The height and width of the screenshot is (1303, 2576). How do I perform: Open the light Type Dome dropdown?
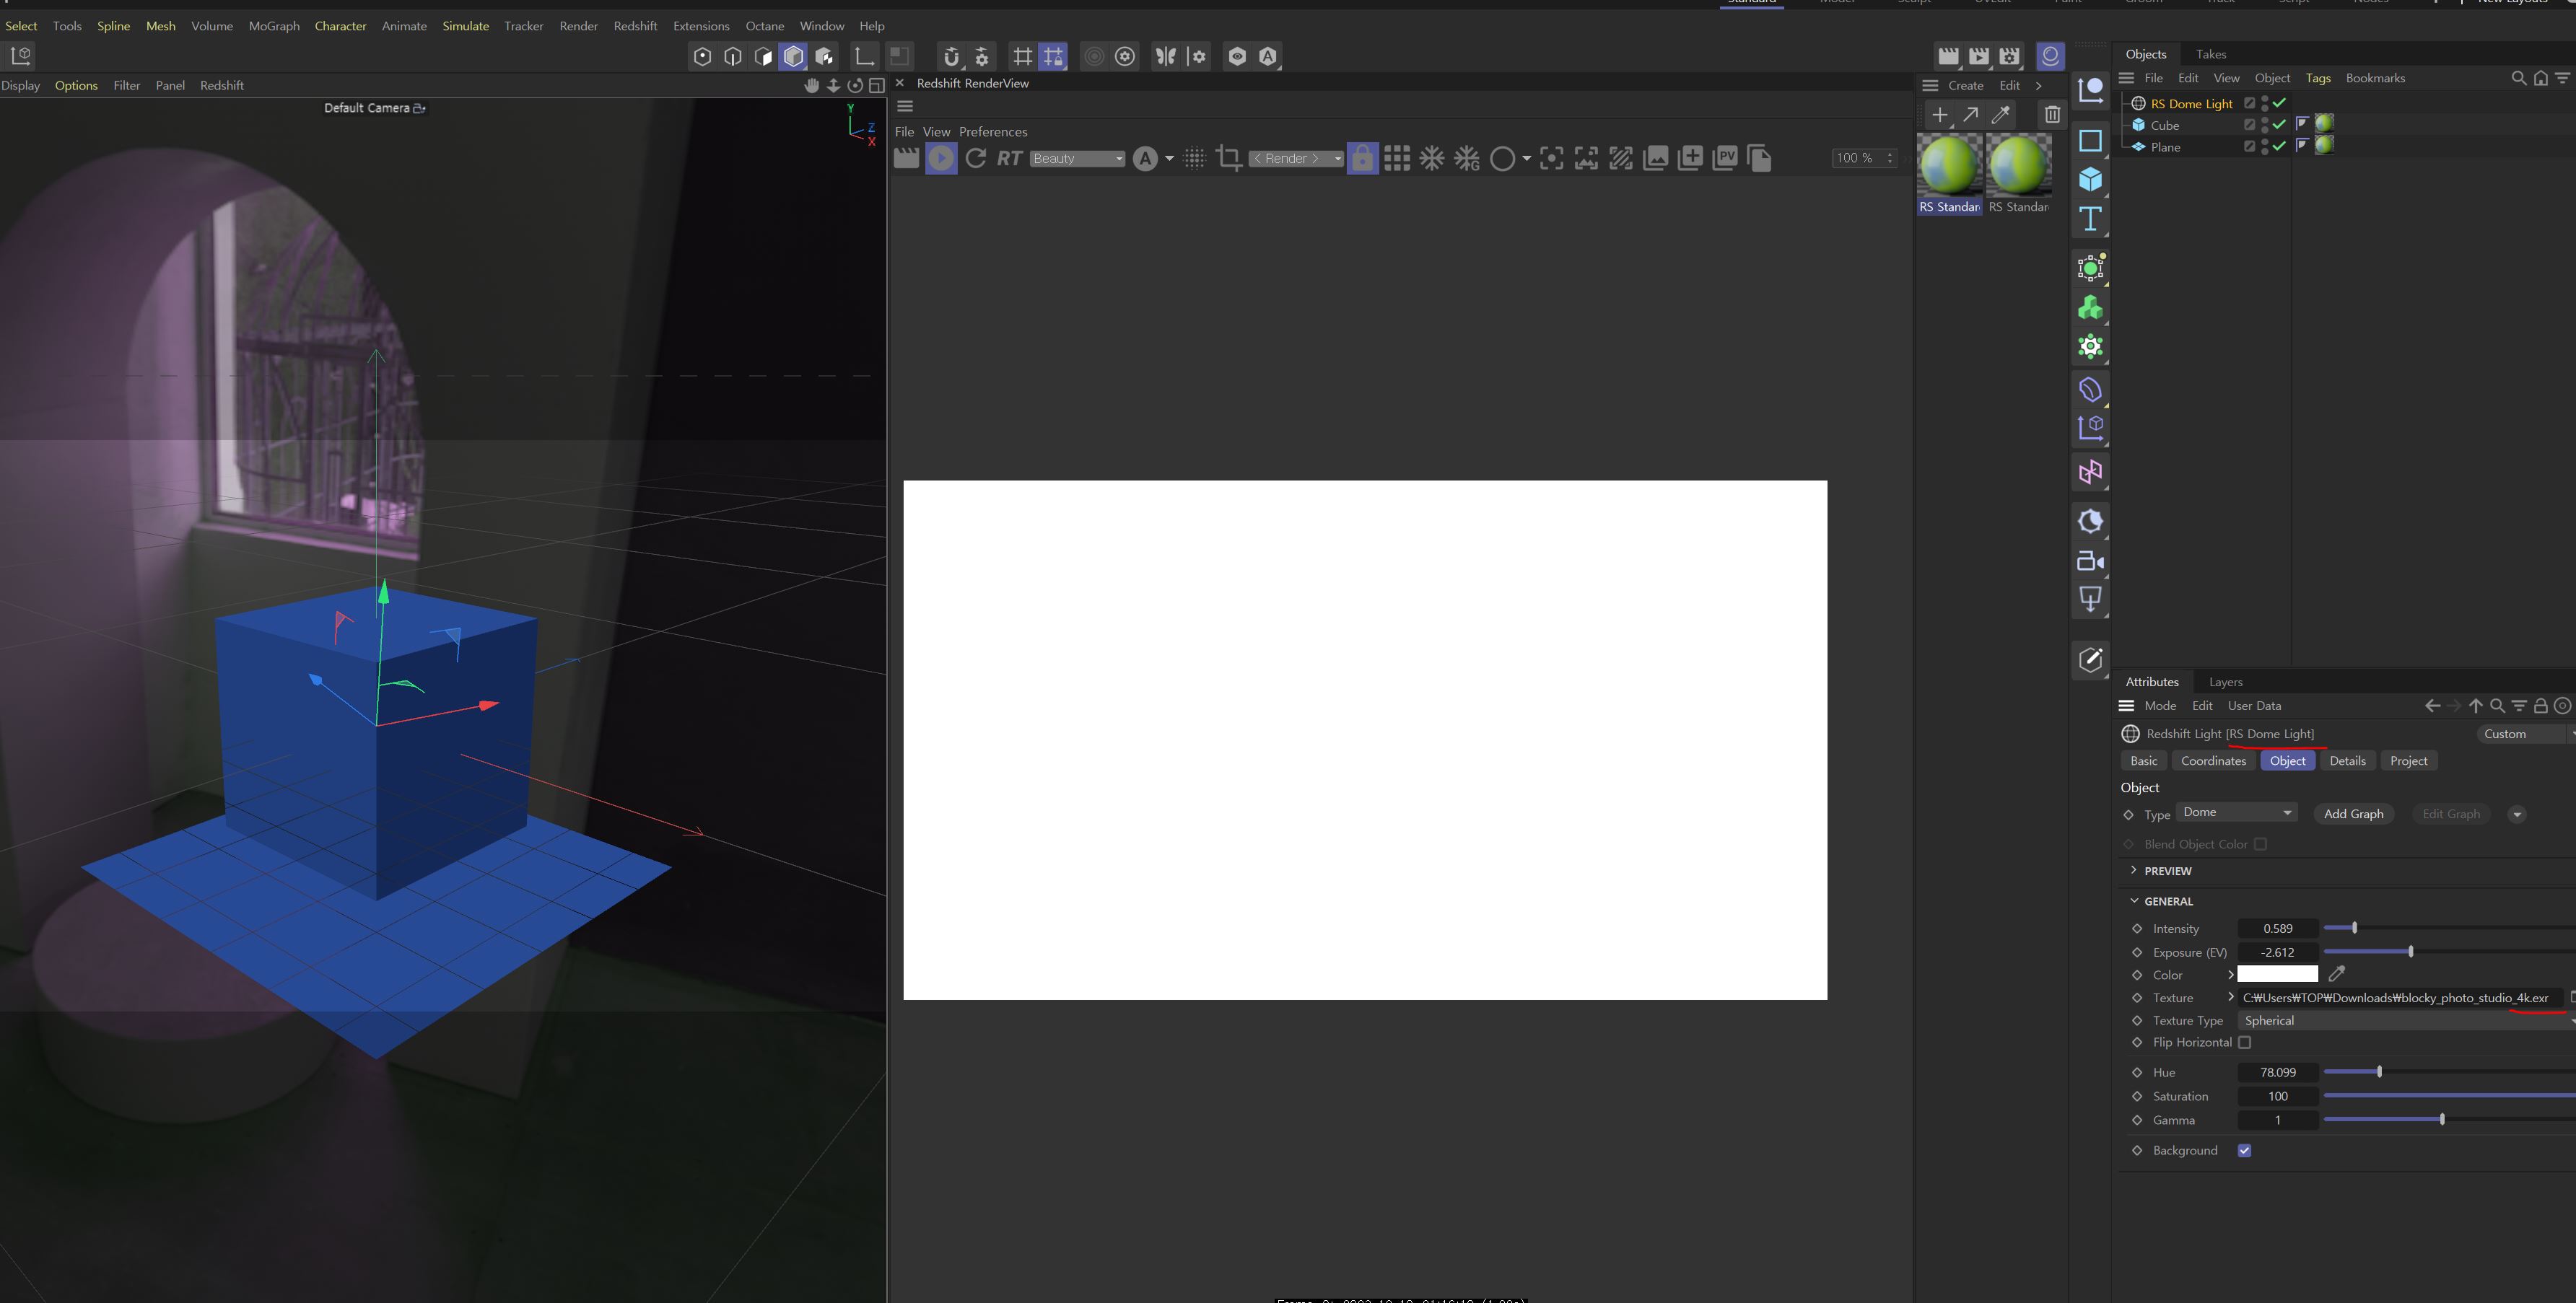click(2237, 812)
